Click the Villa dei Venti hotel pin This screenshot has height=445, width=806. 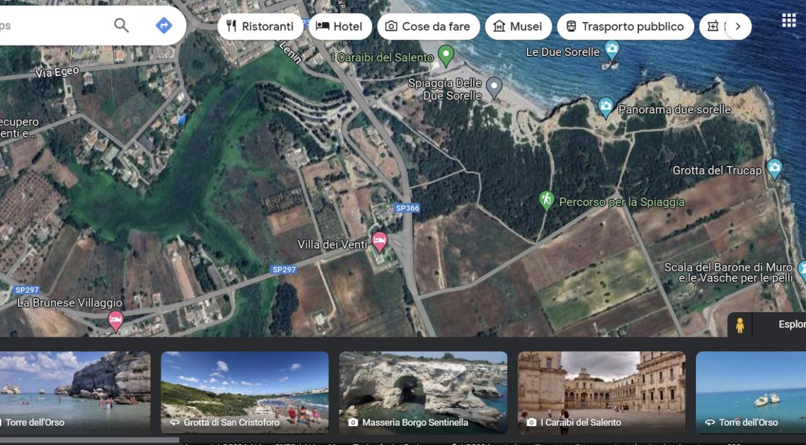[x=379, y=242]
